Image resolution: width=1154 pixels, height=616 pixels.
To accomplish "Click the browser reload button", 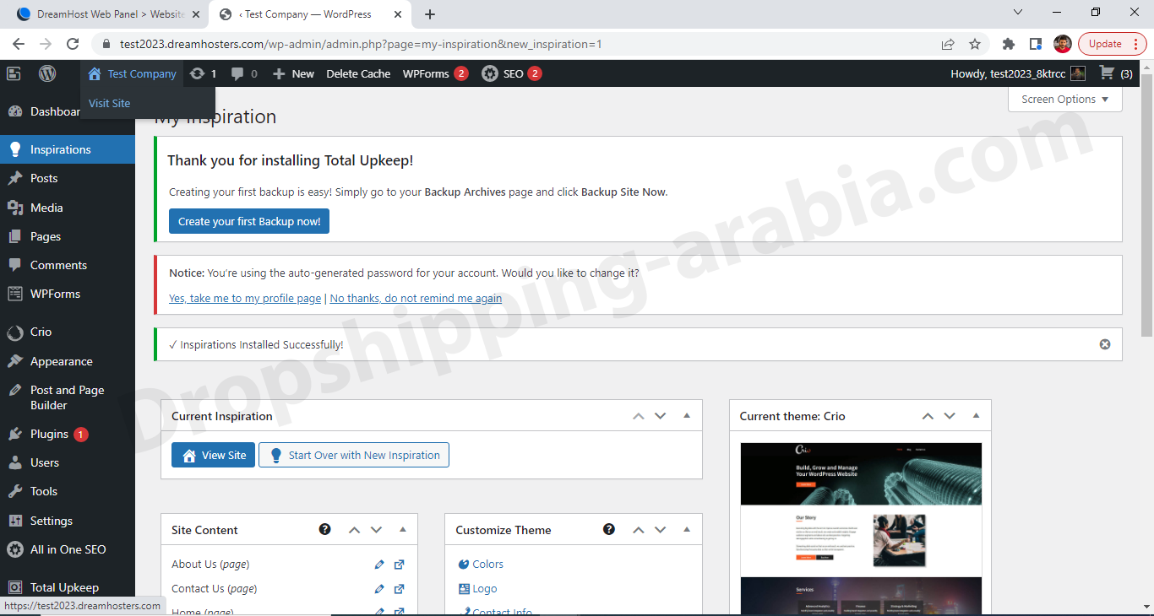I will pyautogui.click(x=73, y=44).
